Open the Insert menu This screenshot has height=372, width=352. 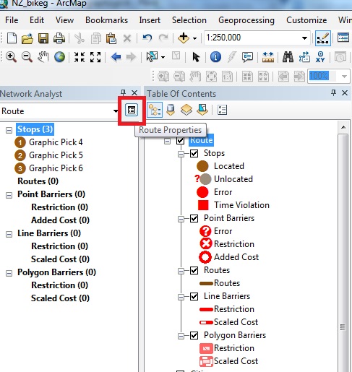150,20
